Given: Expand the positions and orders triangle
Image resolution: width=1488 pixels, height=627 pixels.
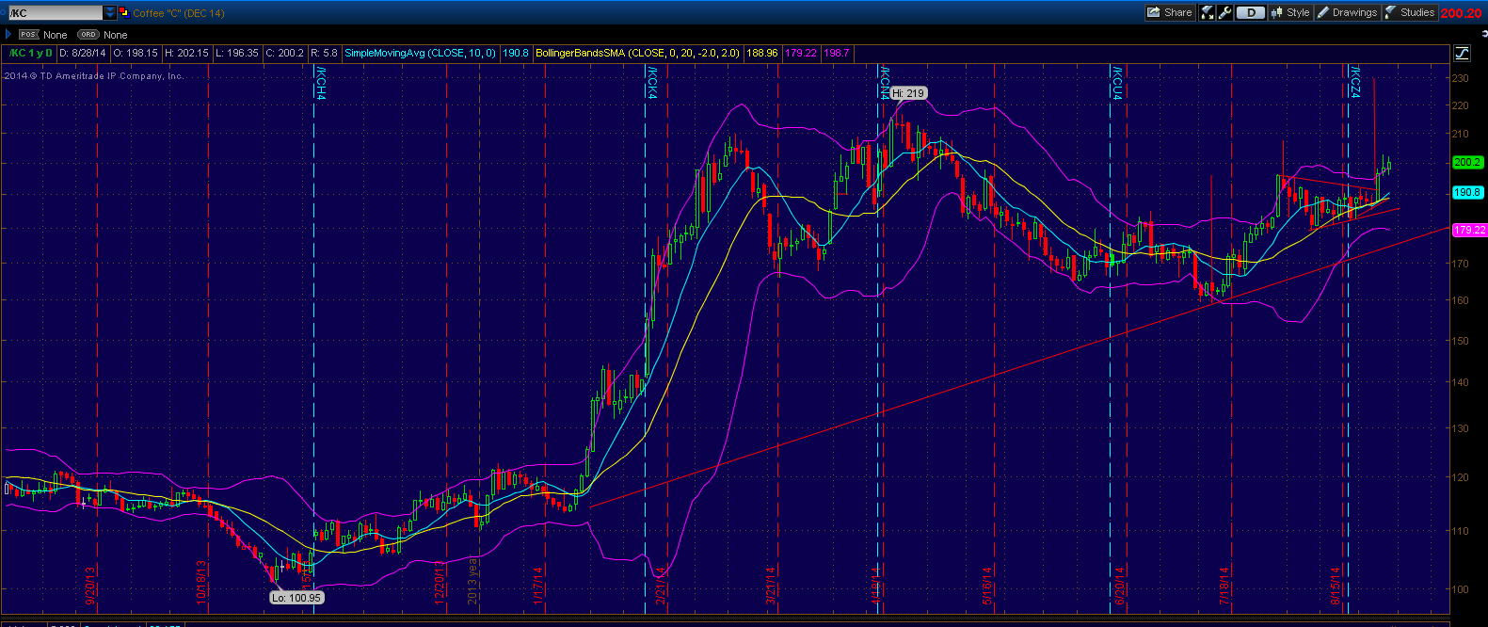Looking at the screenshot, I should pos(8,35).
